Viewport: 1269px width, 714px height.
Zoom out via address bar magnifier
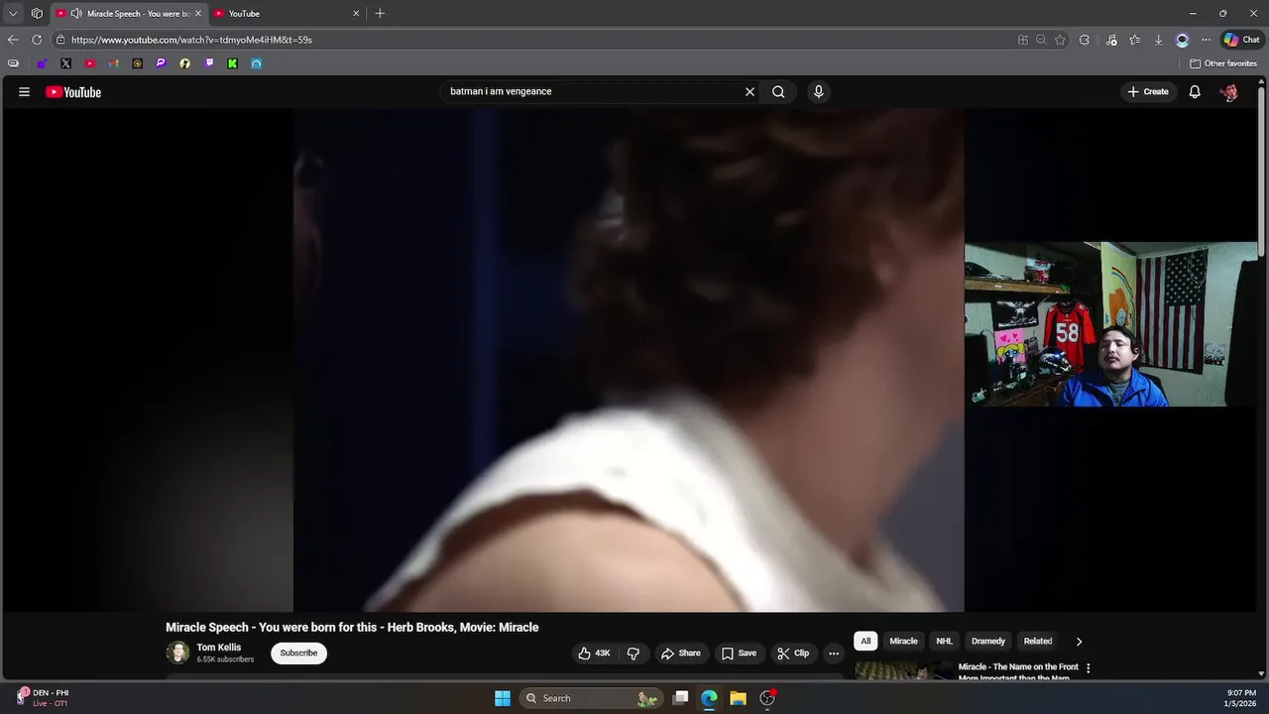pyautogui.click(x=1041, y=40)
